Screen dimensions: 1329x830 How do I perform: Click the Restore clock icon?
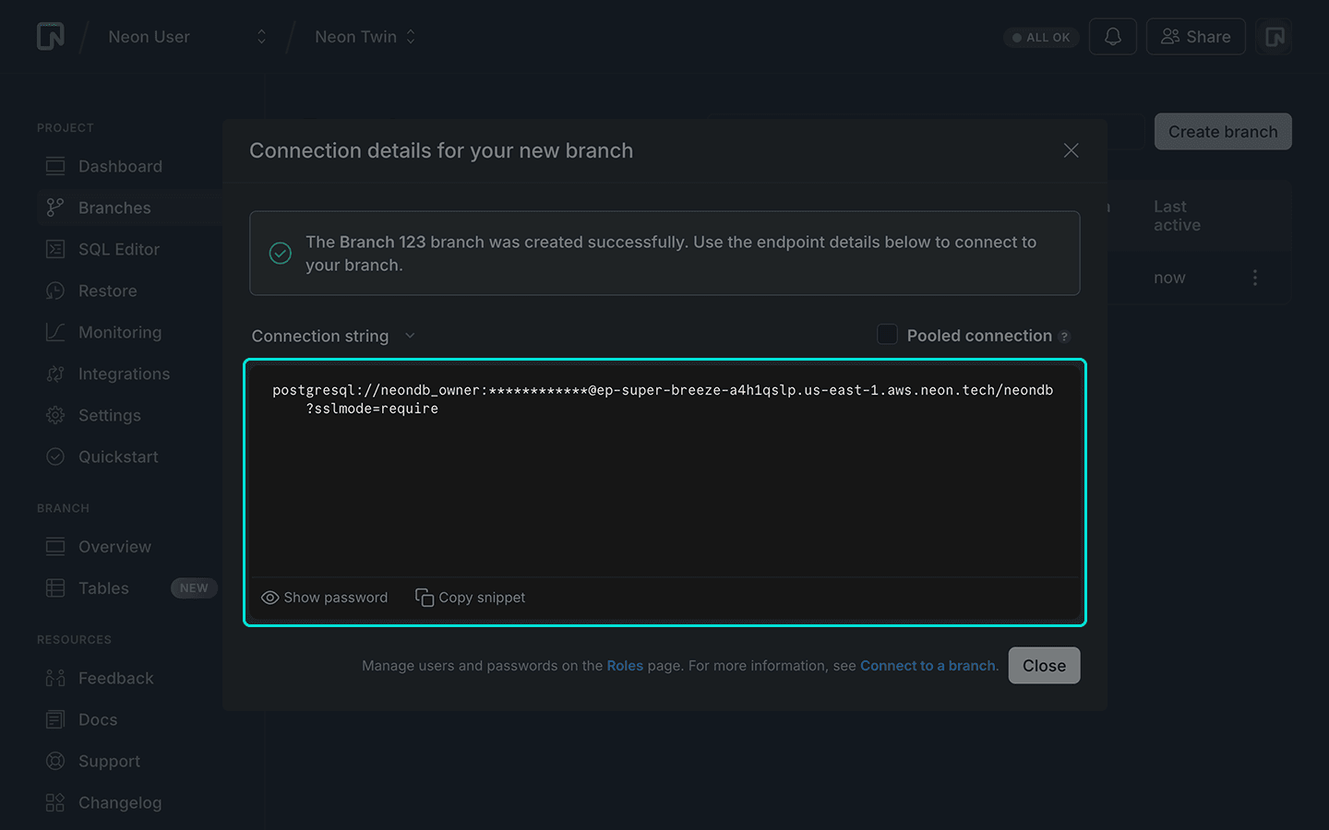click(55, 290)
